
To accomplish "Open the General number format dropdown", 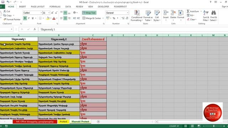I will click(x=128, y=13).
